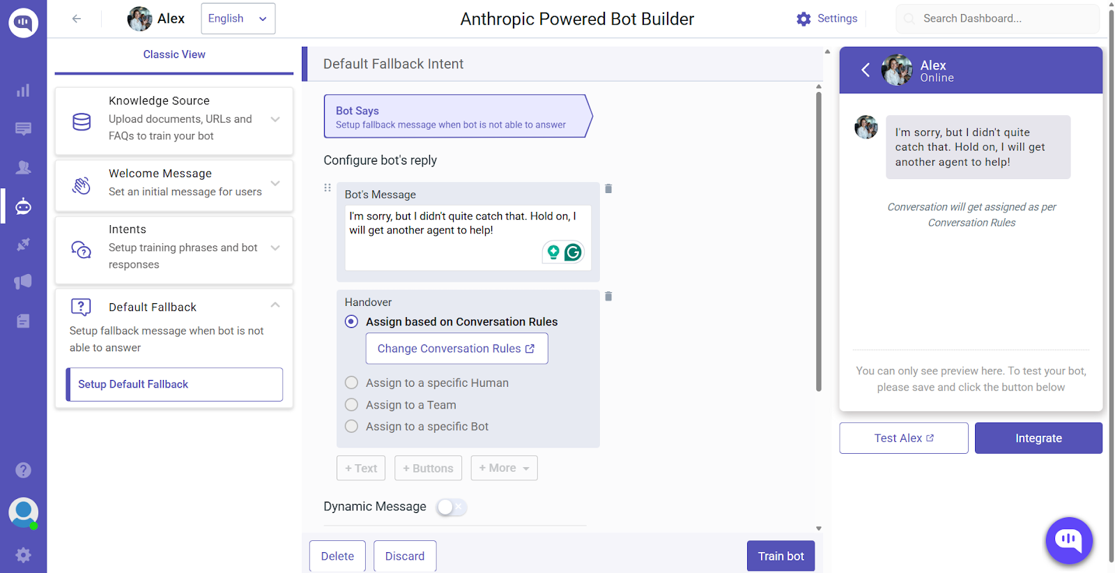Open the + More dropdown

coord(504,468)
